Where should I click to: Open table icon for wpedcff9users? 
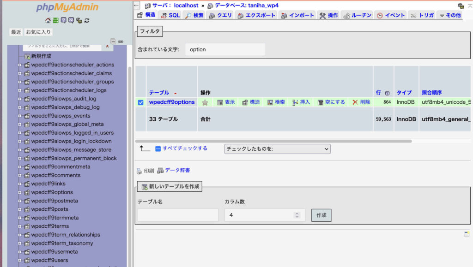tap(27, 261)
